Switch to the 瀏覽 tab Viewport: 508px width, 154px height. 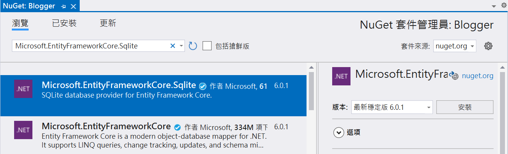(20, 23)
